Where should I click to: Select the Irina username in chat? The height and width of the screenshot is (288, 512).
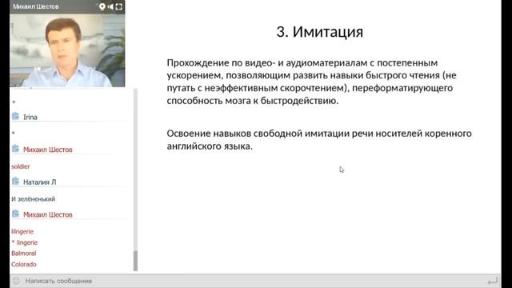(x=30, y=117)
